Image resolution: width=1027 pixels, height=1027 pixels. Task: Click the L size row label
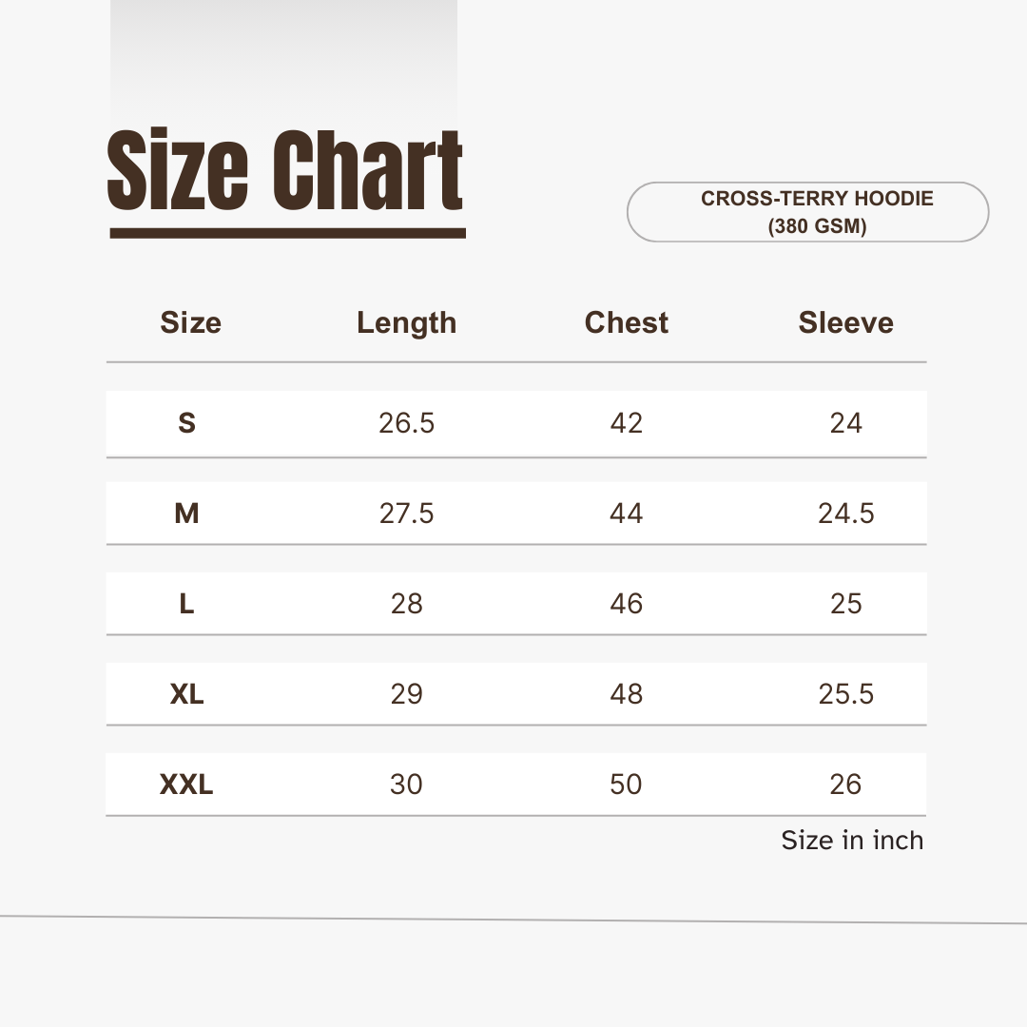[186, 604]
